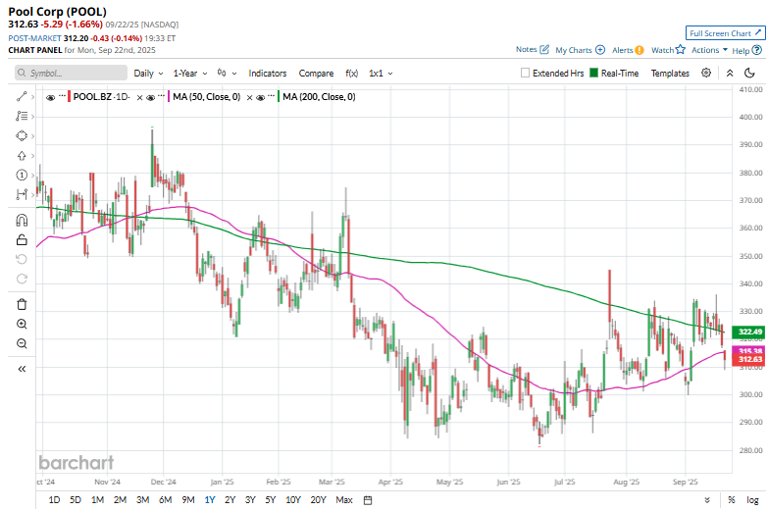Open Help question mark icon

pyautogui.click(x=757, y=50)
